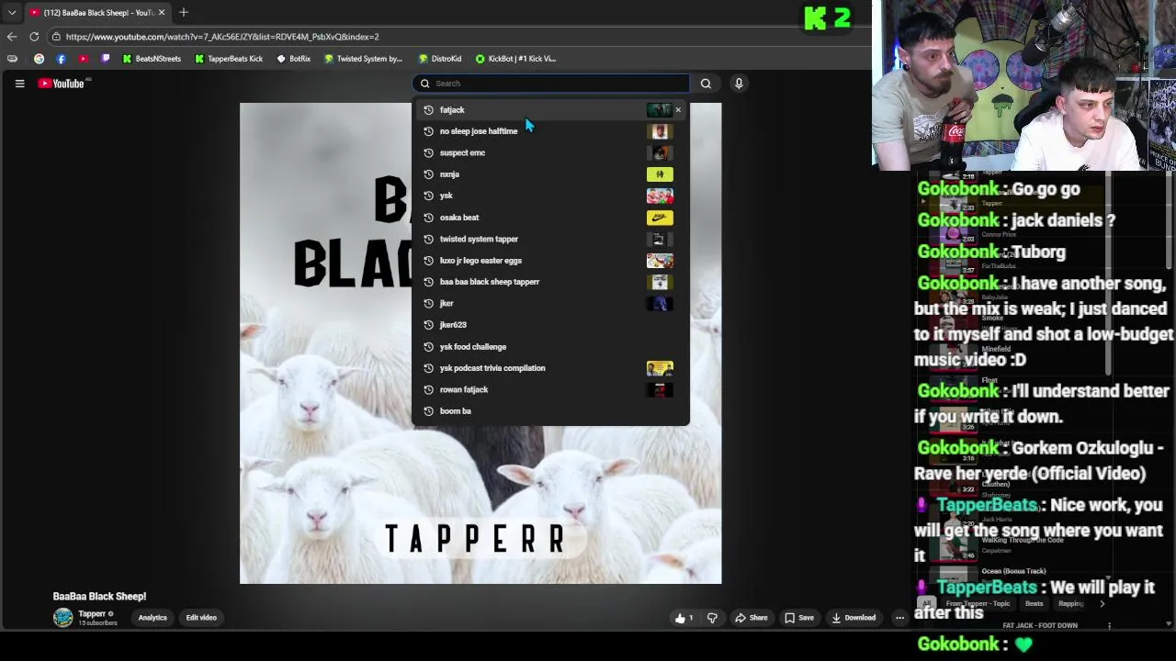Open the BeatsNStreets bookmark
Screen dimensions: 1176x661
[153, 59]
